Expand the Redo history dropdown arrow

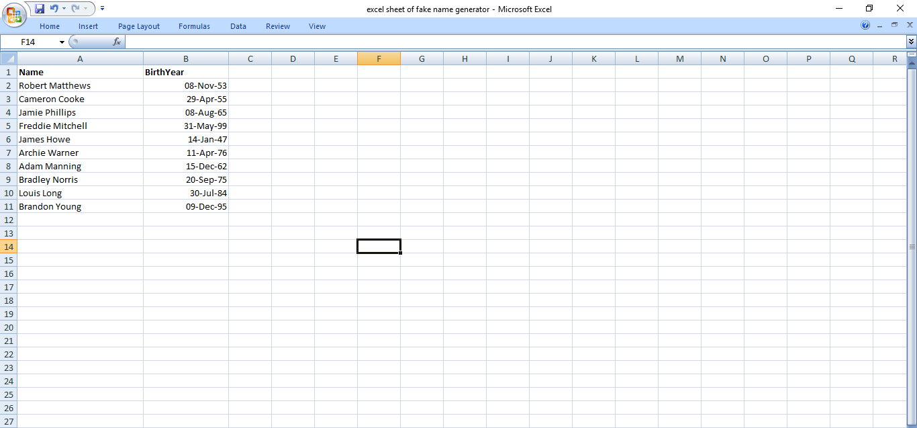pos(85,9)
